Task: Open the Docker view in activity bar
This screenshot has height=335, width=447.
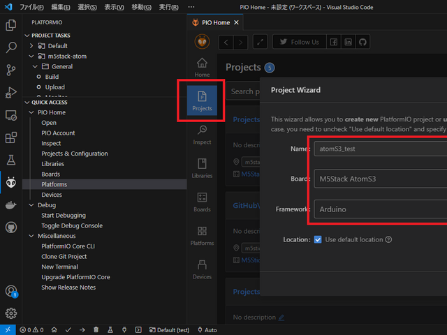Action: (11, 205)
